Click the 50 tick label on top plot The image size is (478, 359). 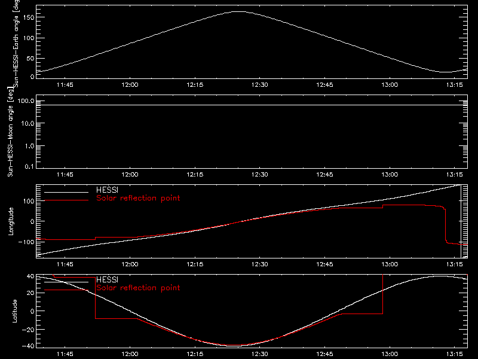pyautogui.click(x=30, y=58)
